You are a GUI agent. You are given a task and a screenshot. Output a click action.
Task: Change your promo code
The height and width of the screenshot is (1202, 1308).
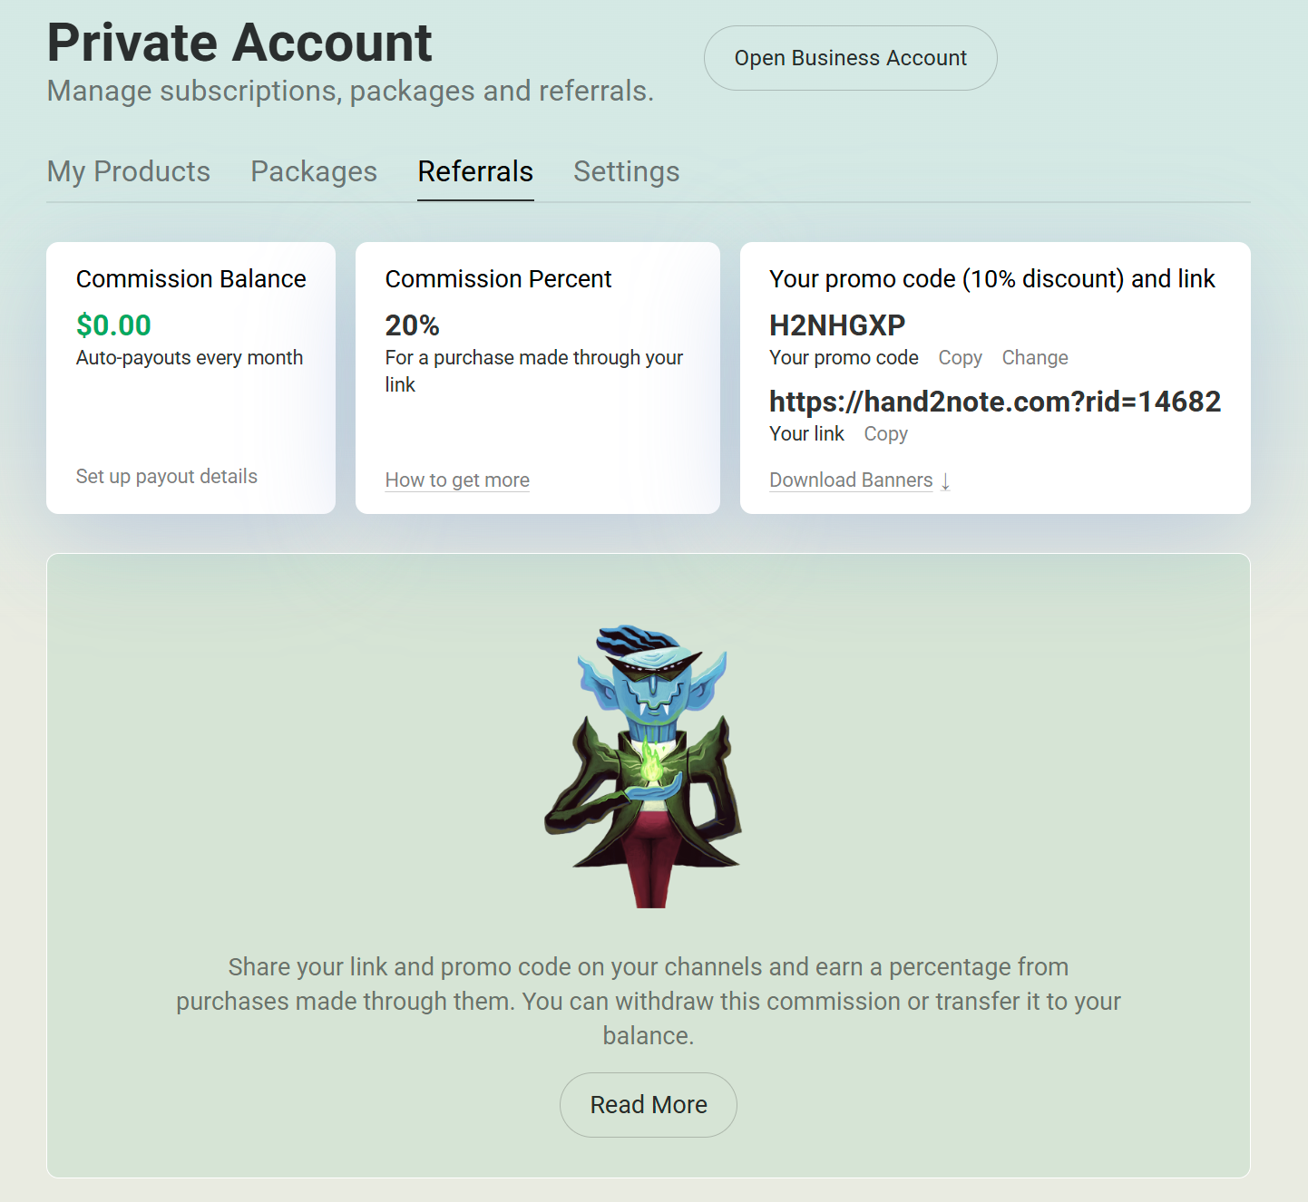1035,357
